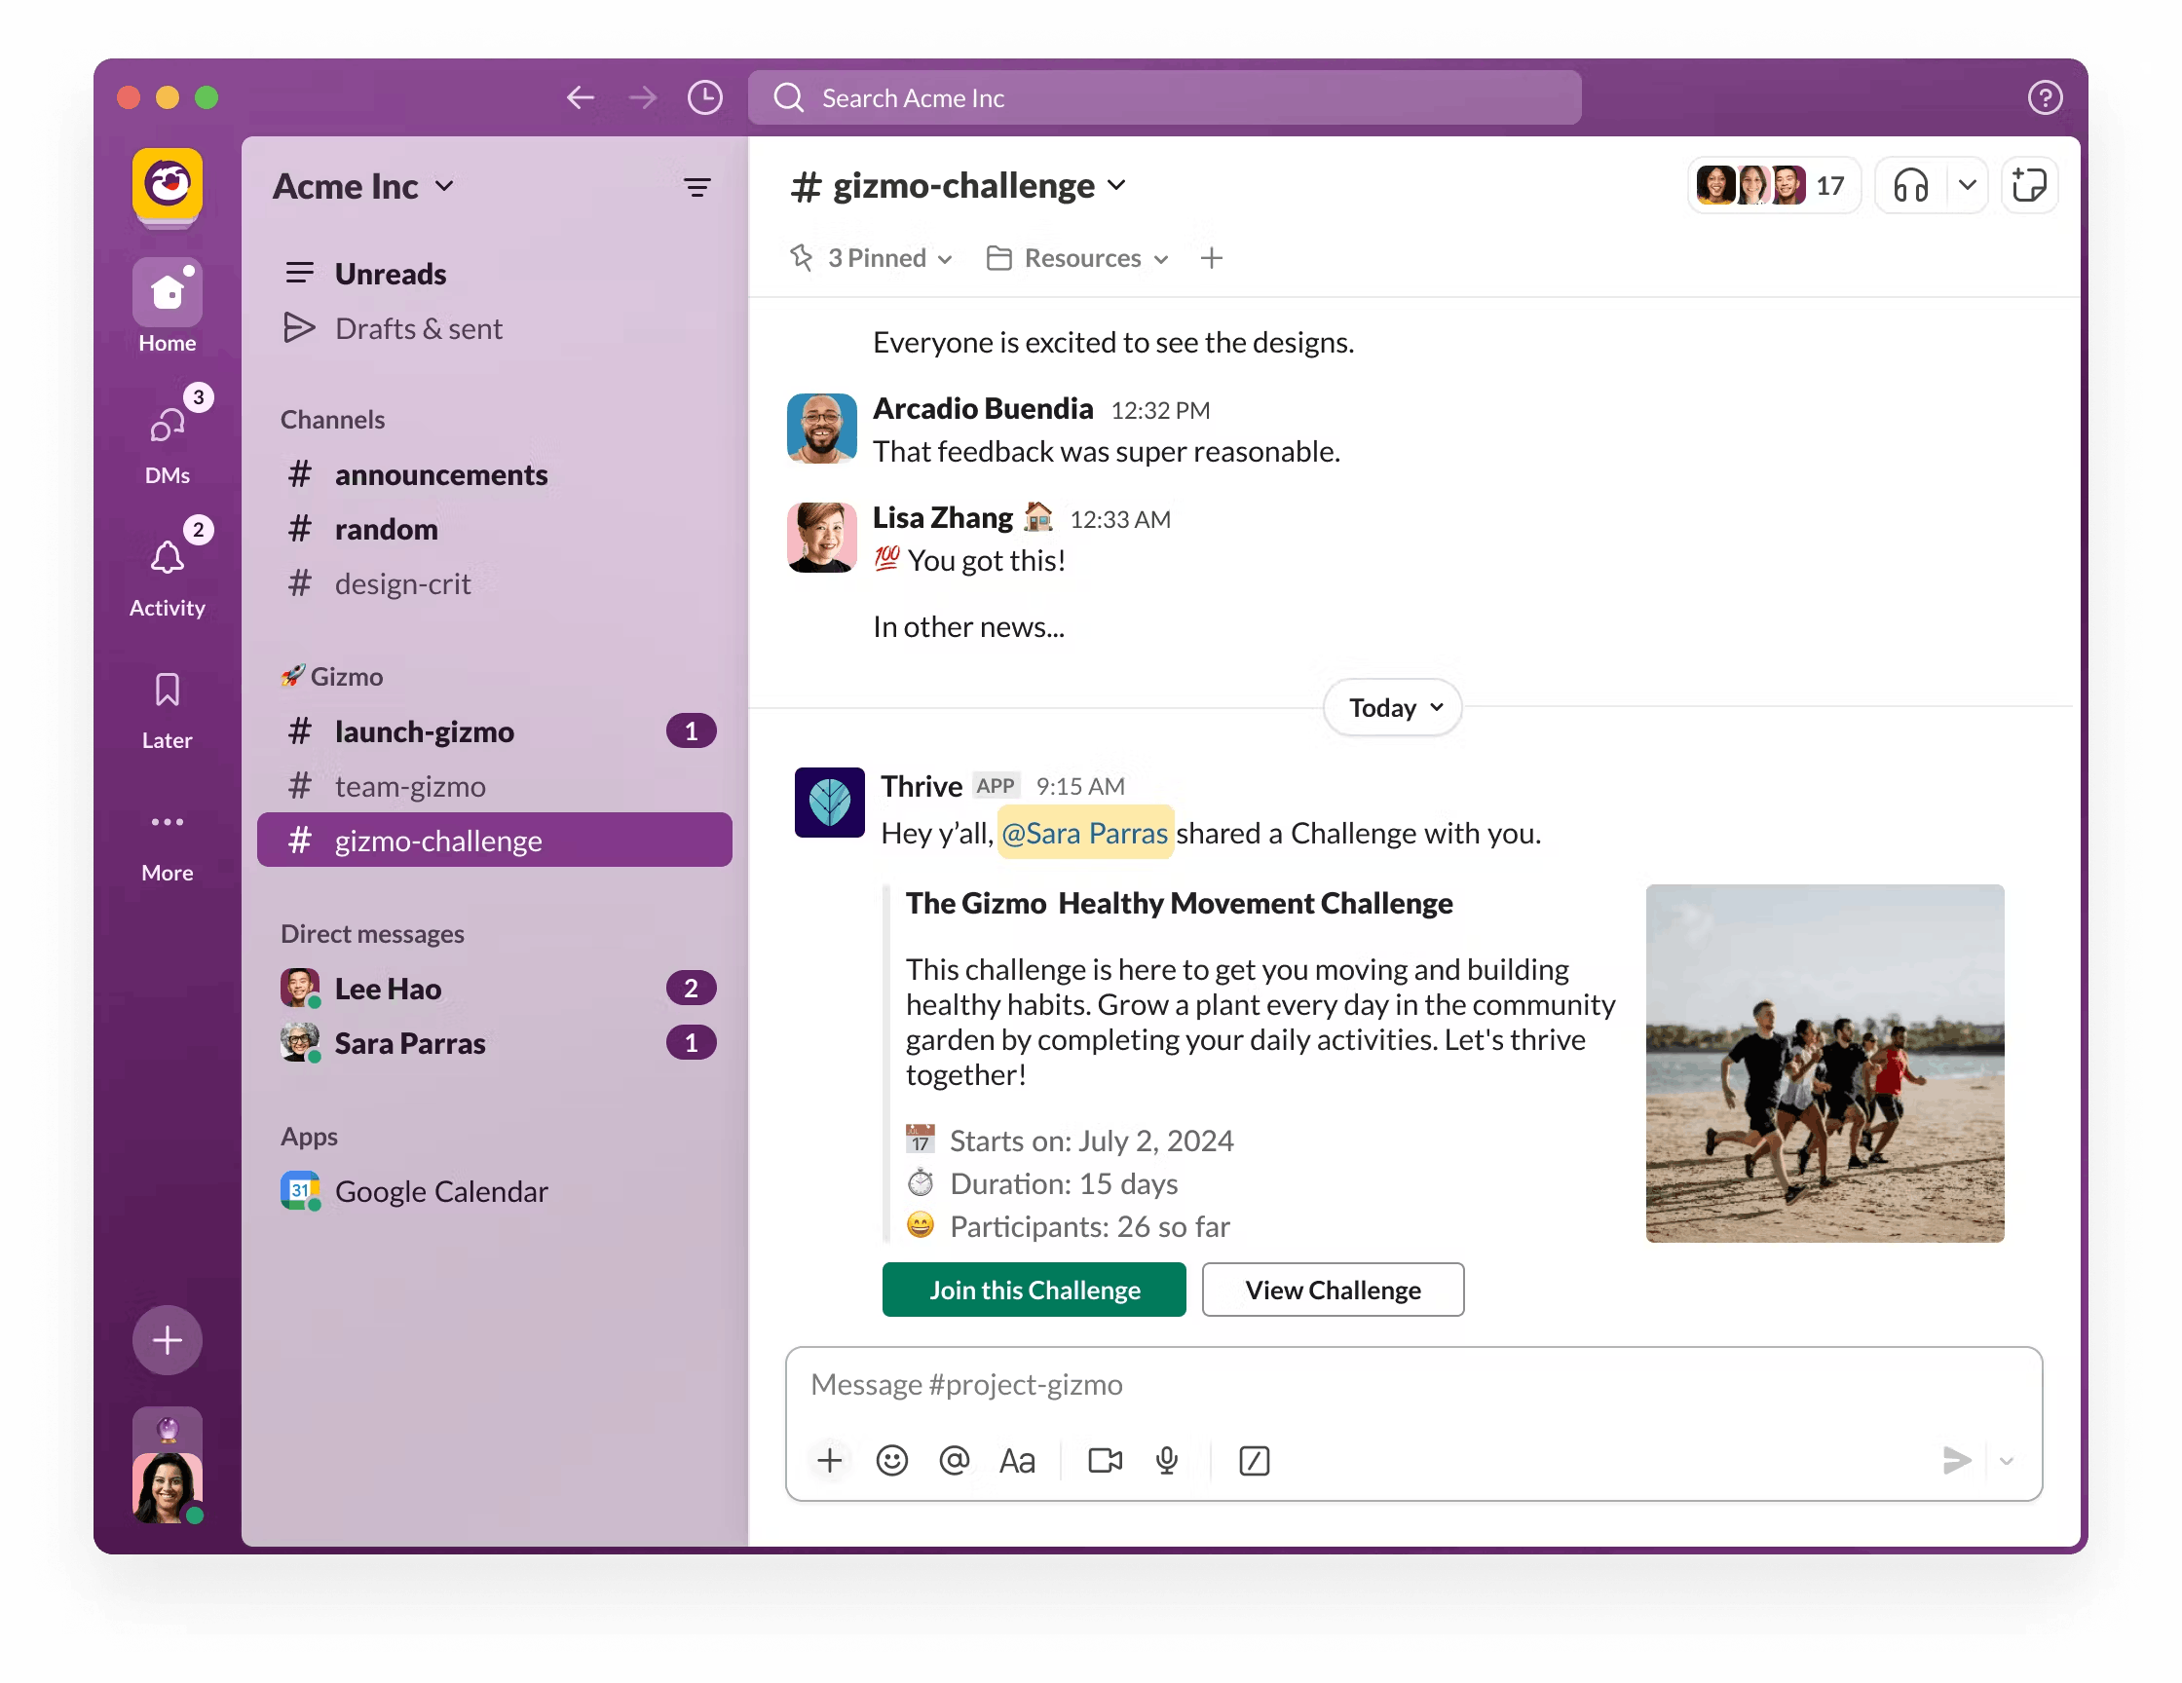This screenshot has height=1683, width=2182.
Task: Toggle text formatting Aa icon
Action: click(x=1017, y=1461)
